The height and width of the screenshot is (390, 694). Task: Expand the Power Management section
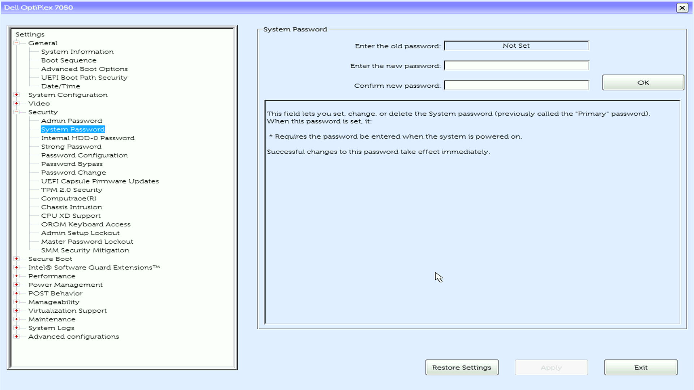(17, 285)
